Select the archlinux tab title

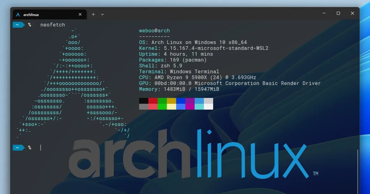[x=31, y=15]
